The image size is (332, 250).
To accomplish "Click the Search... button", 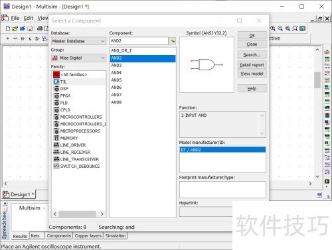I will (252, 55).
